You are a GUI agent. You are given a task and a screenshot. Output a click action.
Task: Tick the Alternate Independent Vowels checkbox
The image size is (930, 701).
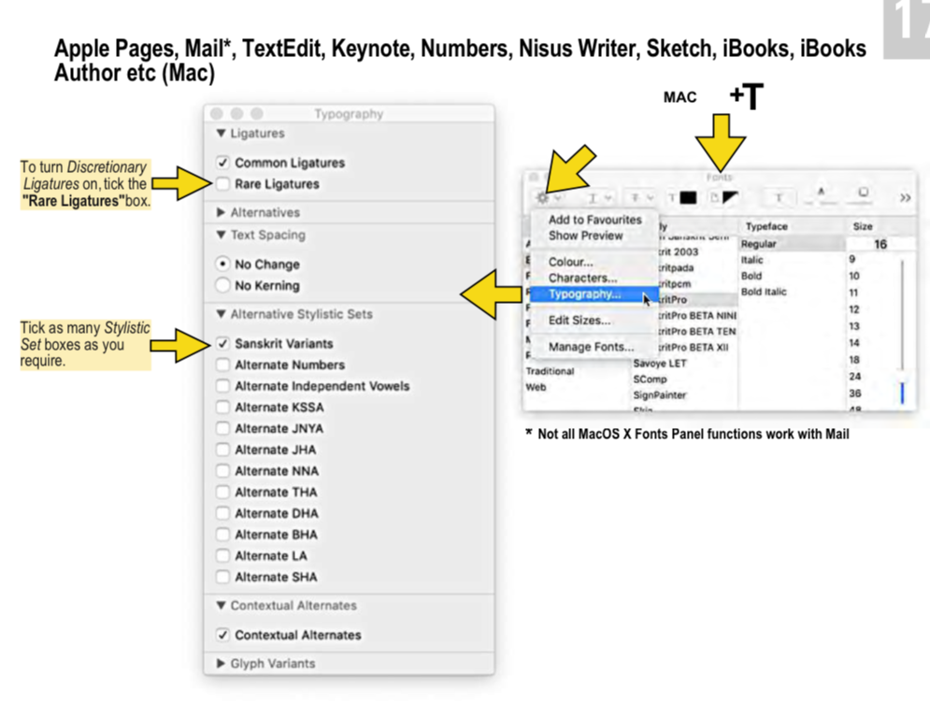[223, 386]
